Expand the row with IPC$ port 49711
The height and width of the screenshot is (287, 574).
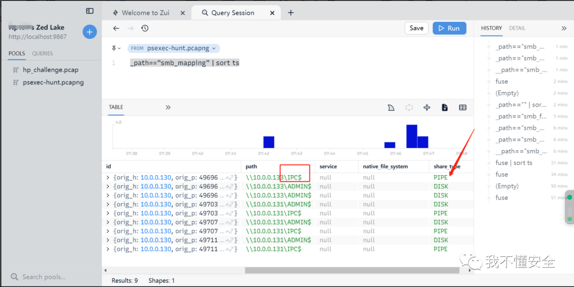coord(107,249)
